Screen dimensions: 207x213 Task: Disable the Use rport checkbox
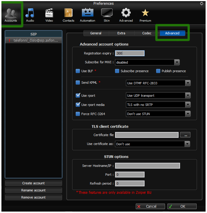[x=78, y=96]
